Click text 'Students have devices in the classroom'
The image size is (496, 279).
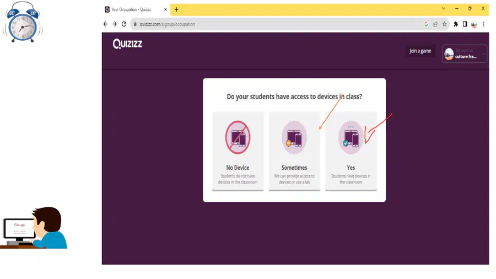point(351,179)
